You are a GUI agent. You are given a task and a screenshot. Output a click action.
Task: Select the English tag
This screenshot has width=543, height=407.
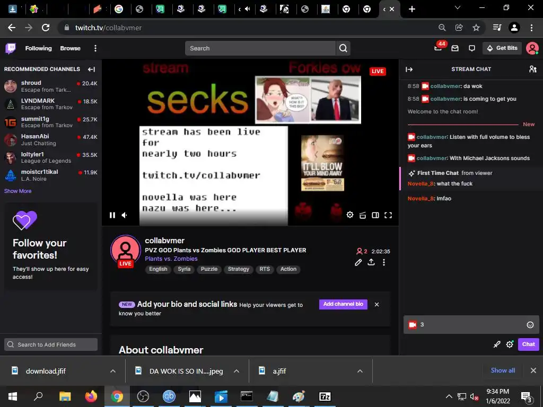(158, 269)
